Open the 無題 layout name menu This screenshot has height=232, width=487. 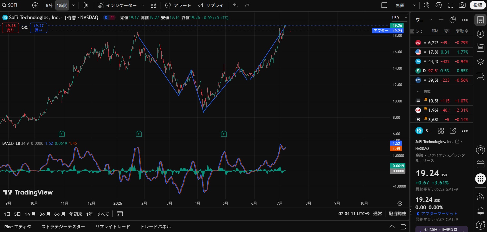pos(400,5)
